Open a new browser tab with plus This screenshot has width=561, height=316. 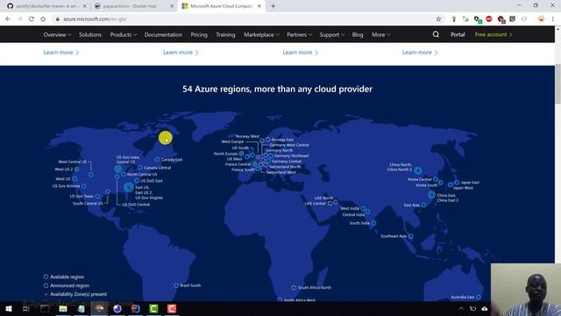click(x=273, y=6)
